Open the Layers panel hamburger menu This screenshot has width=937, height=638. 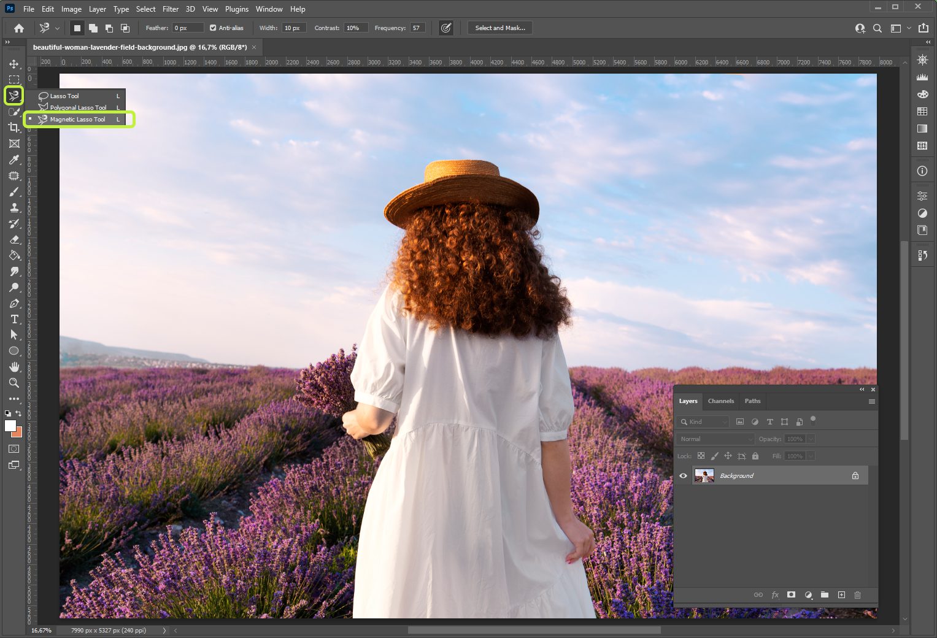click(x=871, y=401)
